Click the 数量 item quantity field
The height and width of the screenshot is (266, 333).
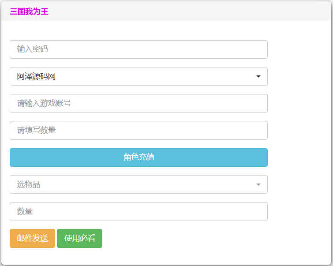coord(138,212)
